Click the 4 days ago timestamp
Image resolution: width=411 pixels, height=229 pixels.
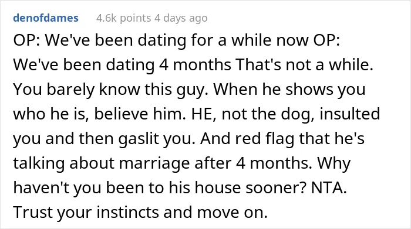coord(181,18)
